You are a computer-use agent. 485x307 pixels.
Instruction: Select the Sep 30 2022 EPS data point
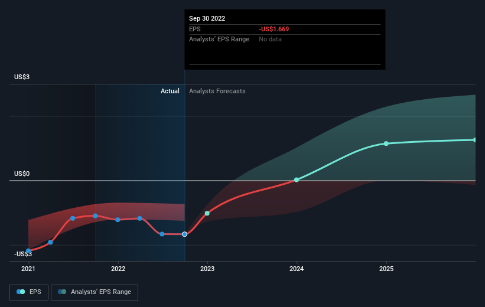point(184,234)
